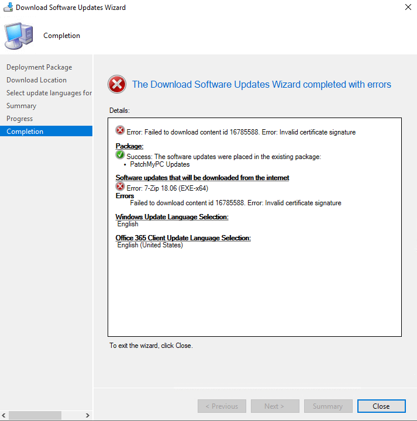The image size is (417, 421).
Task: Click top 'Error: Failed to download content' line
Action: [241, 132]
